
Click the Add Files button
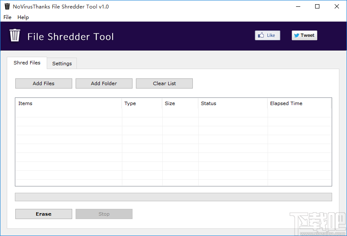(x=44, y=83)
